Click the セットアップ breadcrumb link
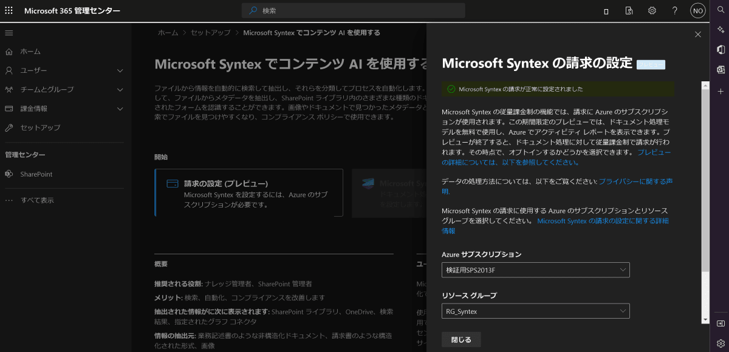 click(x=210, y=33)
